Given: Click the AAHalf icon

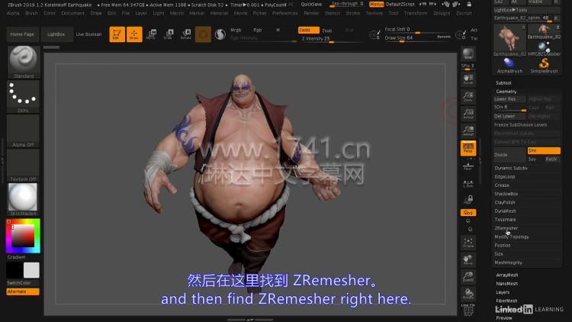Looking at the screenshot, I should pyautogui.click(x=468, y=130).
